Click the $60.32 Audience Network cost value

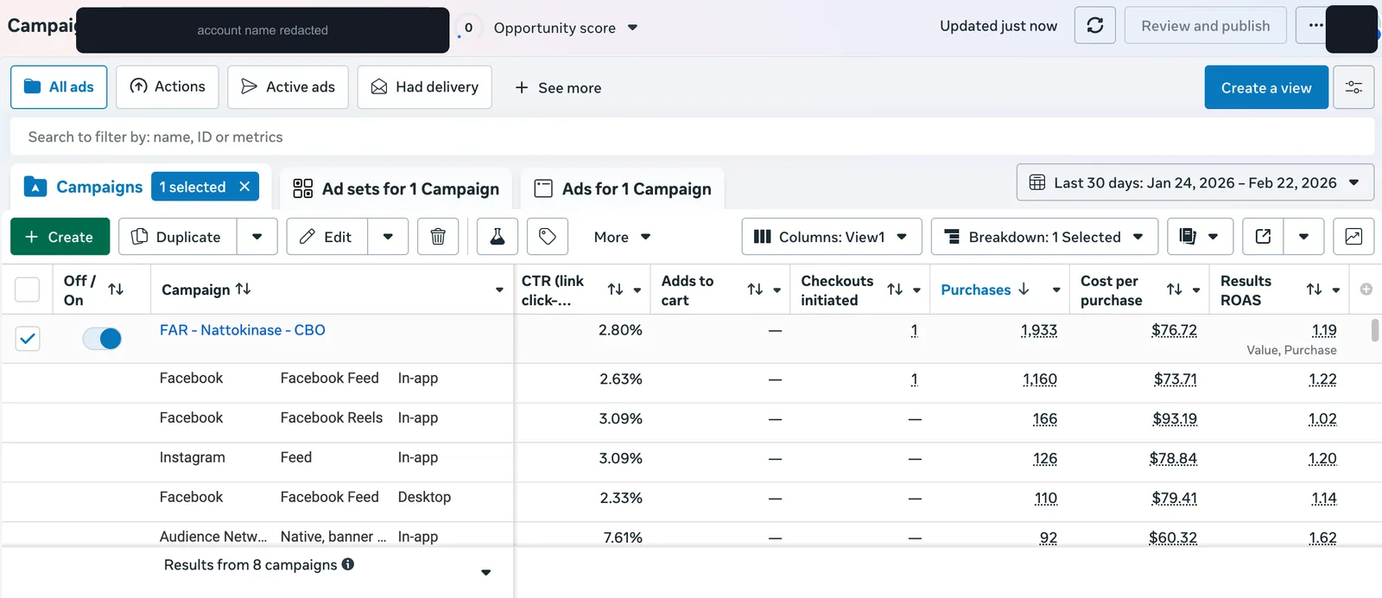[1173, 538]
